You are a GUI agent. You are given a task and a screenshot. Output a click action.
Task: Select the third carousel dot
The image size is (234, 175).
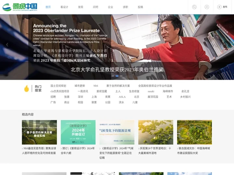121,76
